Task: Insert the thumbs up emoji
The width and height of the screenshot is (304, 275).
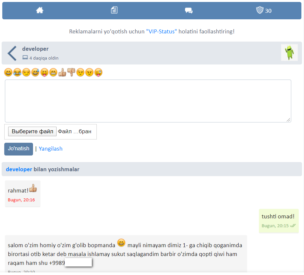Action: [x=62, y=72]
